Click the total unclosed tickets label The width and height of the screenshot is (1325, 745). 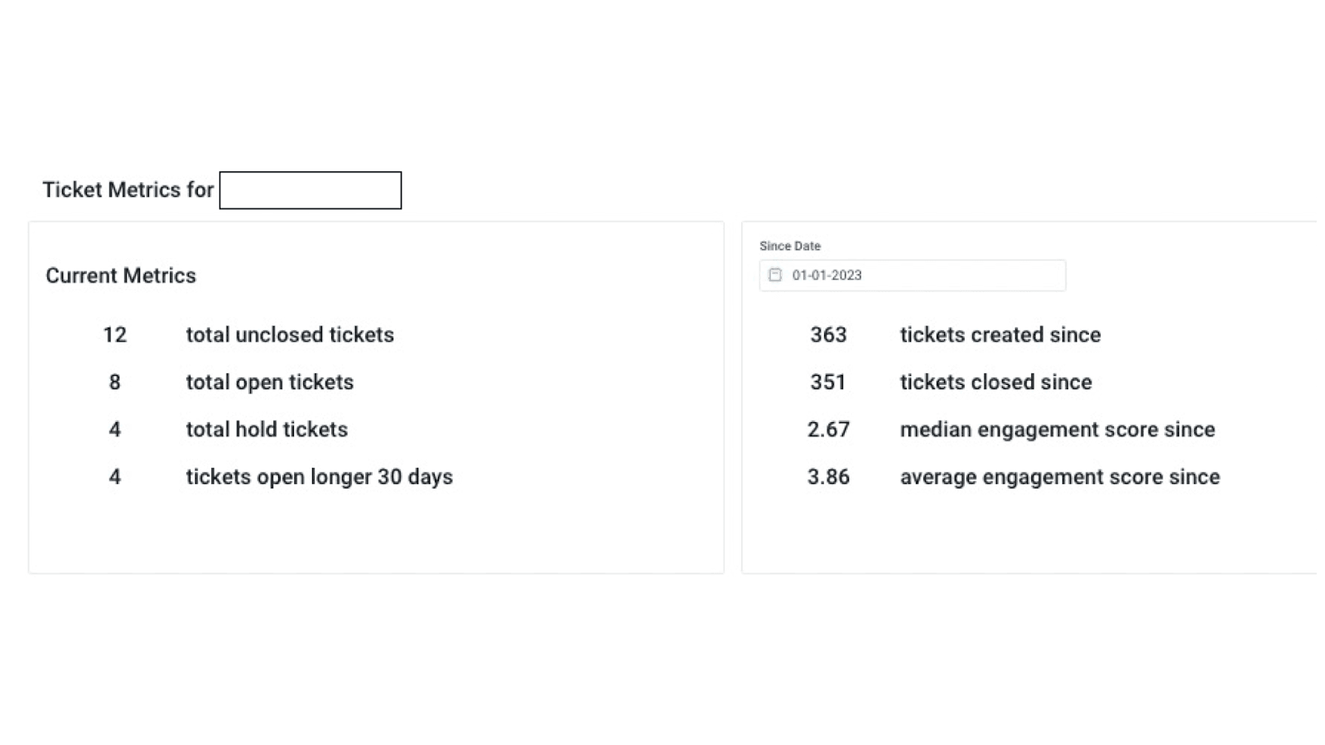point(290,334)
